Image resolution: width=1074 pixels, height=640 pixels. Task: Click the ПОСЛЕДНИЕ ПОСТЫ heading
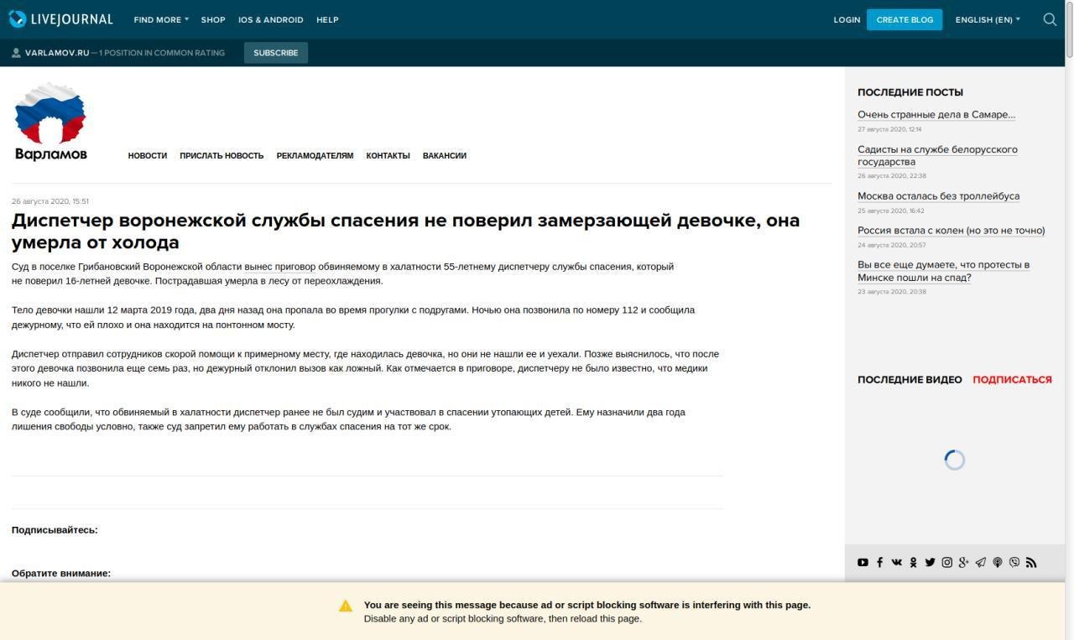coord(910,92)
